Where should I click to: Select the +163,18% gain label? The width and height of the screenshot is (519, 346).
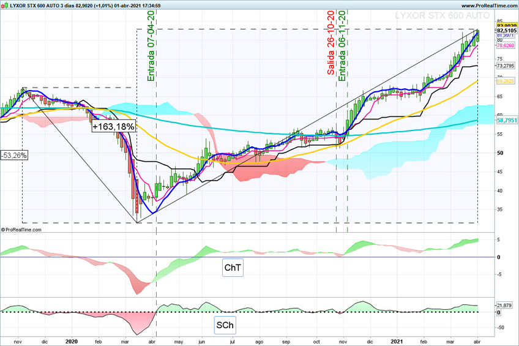pos(114,127)
